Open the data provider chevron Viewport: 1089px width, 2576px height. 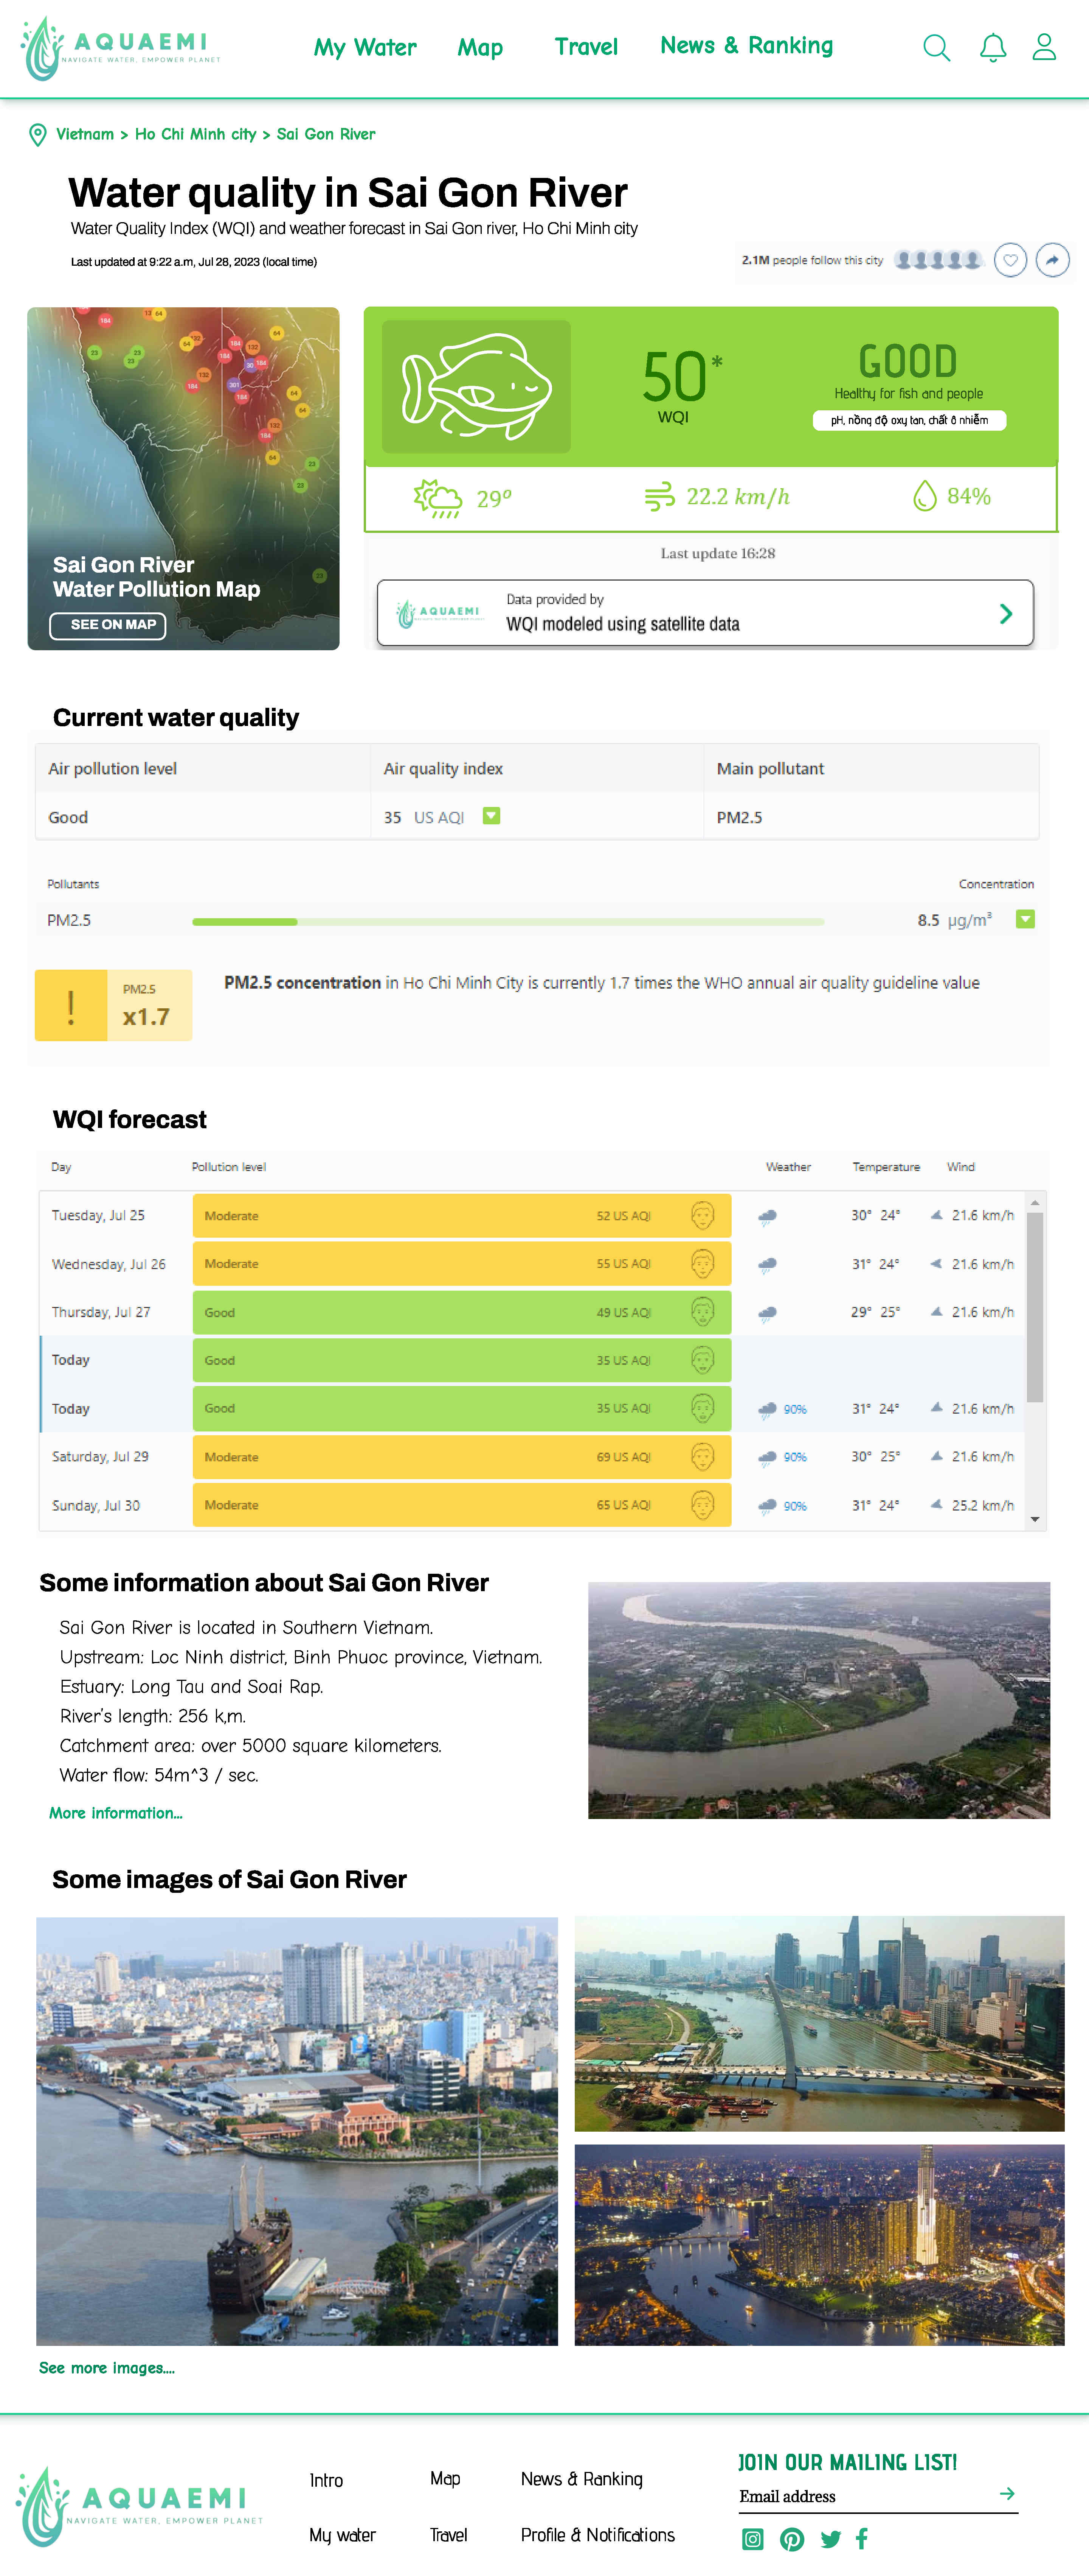coord(1006,613)
